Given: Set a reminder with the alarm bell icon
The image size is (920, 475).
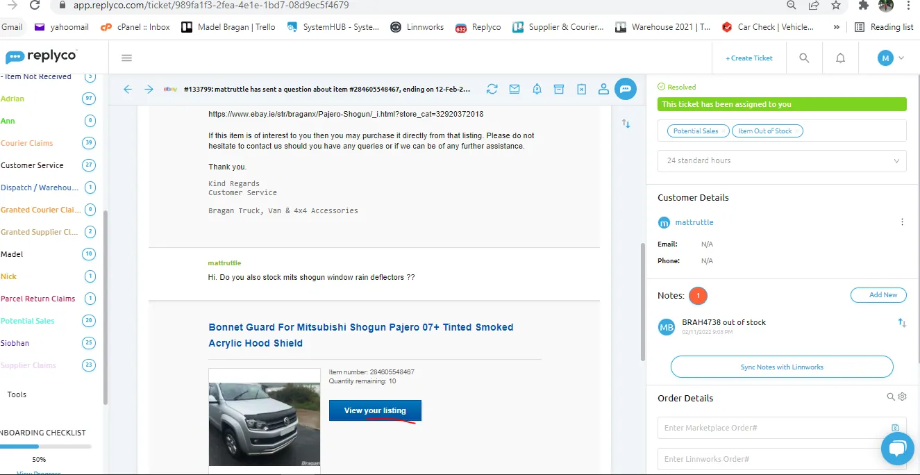Looking at the screenshot, I should (537, 89).
